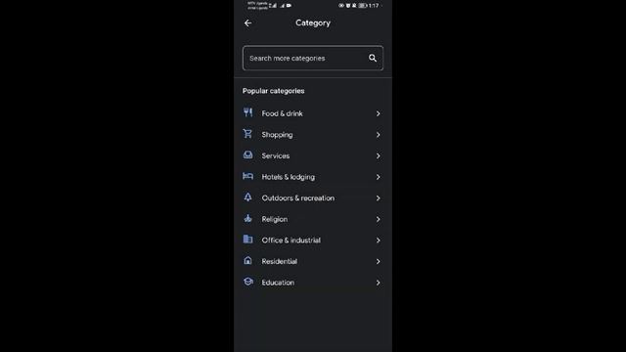Tap the clock showing 1:17
Screen dimensions: 626x352
point(374,6)
